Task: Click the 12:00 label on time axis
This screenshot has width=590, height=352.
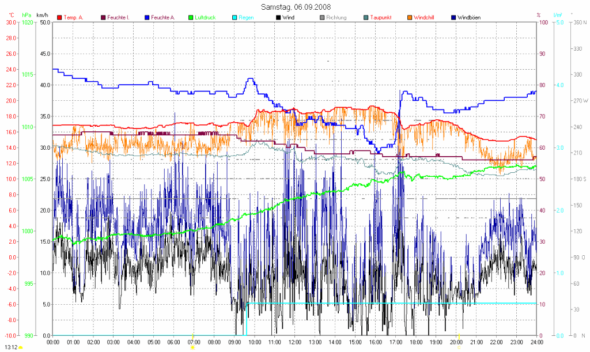Action: tap(294, 341)
